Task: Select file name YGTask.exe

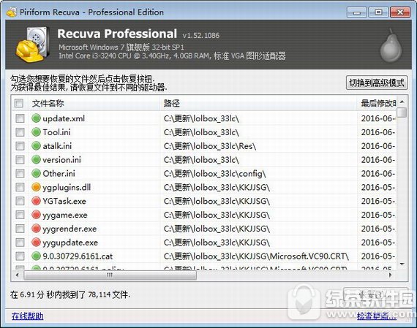Action: click(64, 201)
